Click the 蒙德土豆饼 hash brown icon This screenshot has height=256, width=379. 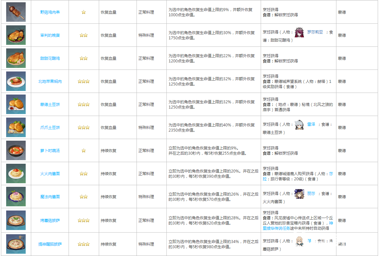pyautogui.click(x=16, y=104)
